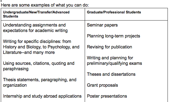Click 'Thesis statements, paragraphing, and organization' entry
This screenshot has height=102, width=170.
point(40,83)
